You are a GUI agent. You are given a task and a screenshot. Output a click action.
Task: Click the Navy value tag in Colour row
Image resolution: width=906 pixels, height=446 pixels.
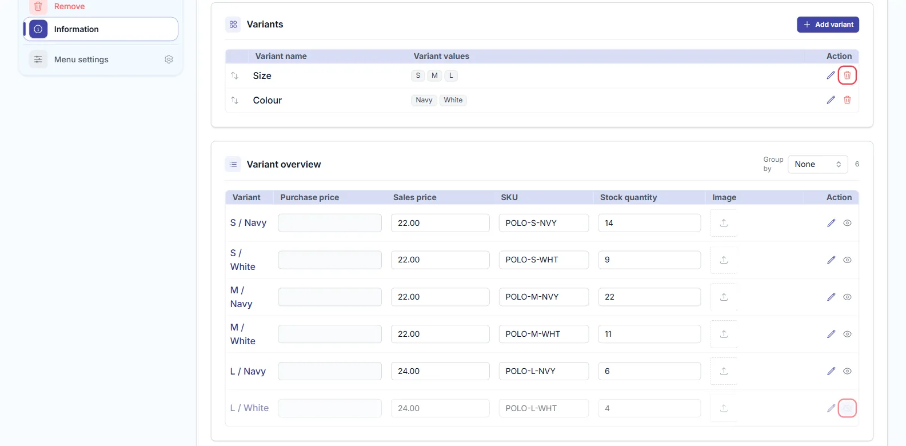[x=424, y=100]
